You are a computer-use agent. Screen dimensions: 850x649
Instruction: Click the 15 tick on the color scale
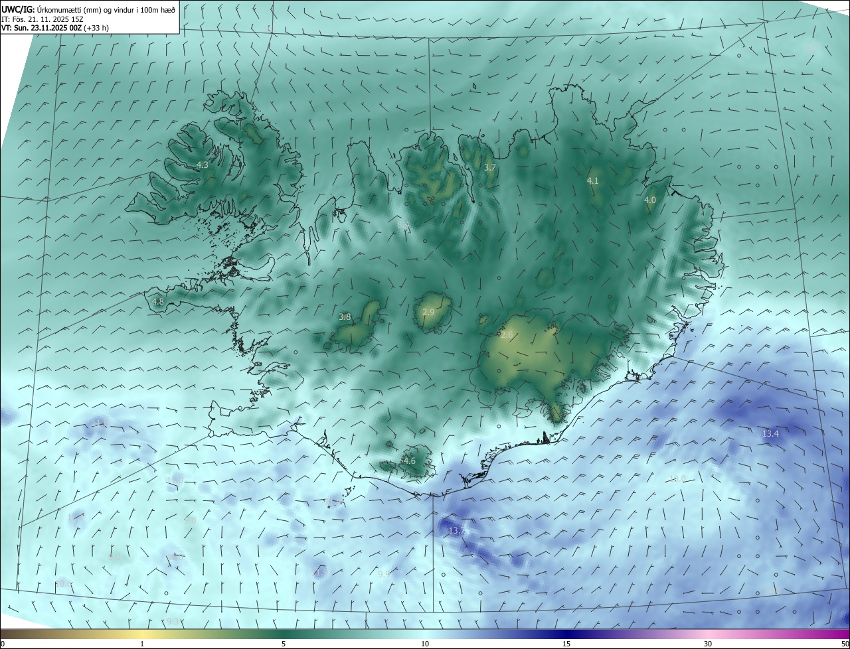coord(566,644)
